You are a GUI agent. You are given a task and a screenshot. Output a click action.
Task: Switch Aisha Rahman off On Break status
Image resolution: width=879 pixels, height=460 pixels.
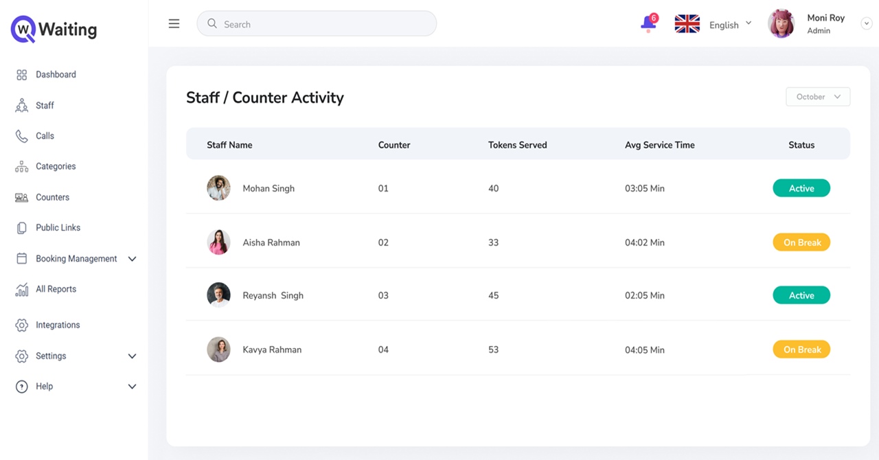tap(801, 242)
